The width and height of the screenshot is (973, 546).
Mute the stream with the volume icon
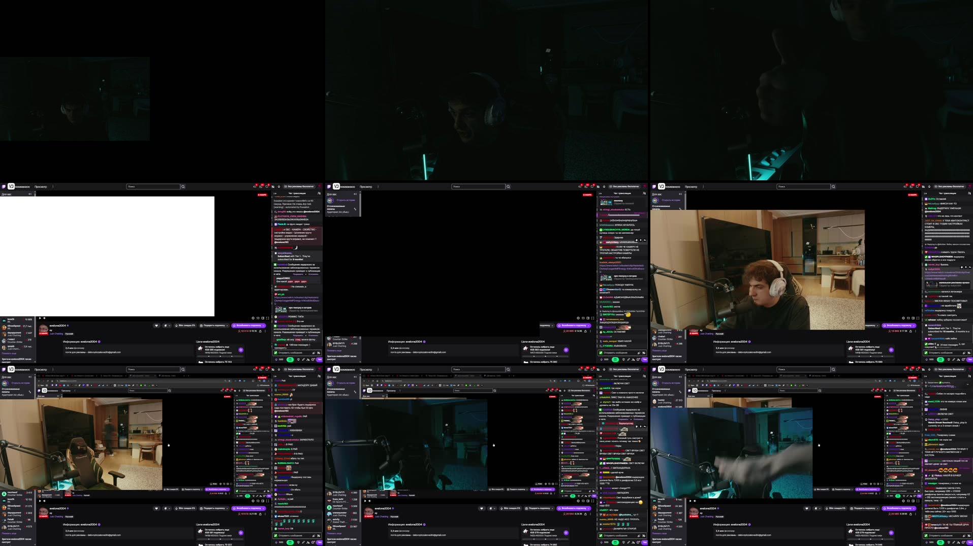(x=45, y=318)
